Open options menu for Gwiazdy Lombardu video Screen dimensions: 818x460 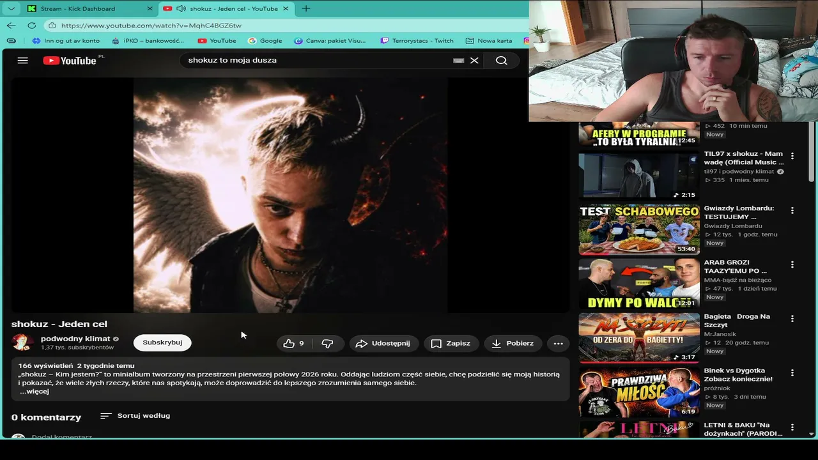click(x=792, y=210)
